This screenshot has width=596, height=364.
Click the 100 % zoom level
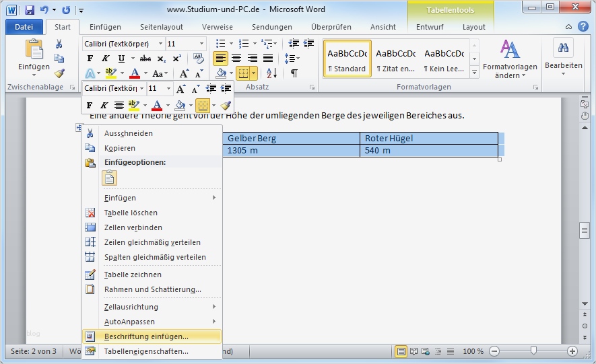coord(473,351)
